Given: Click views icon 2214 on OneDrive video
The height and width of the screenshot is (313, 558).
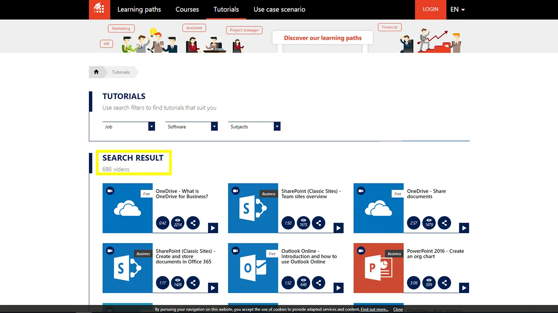Looking at the screenshot, I should pos(177,223).
